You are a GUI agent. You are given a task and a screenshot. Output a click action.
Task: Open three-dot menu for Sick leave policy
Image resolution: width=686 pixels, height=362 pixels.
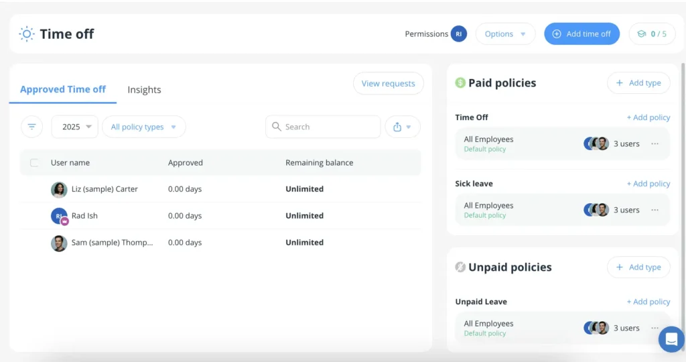(x=655, y=210)
